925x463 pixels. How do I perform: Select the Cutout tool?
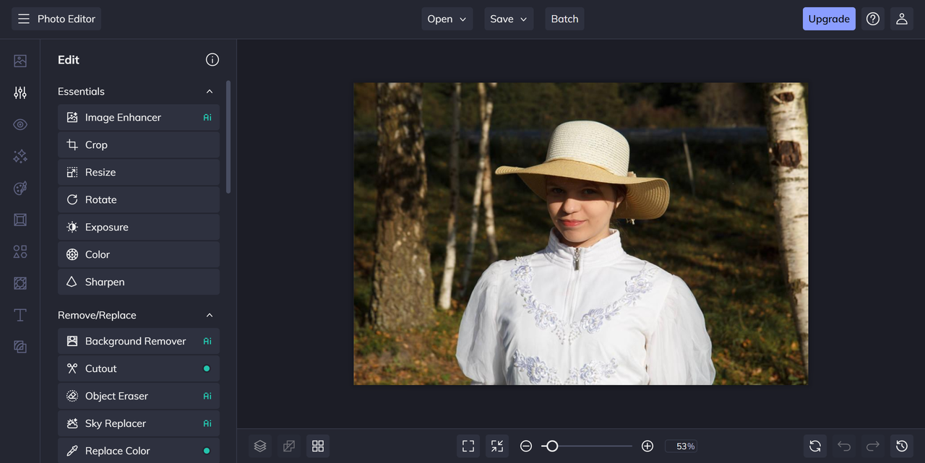pos(139,369)
